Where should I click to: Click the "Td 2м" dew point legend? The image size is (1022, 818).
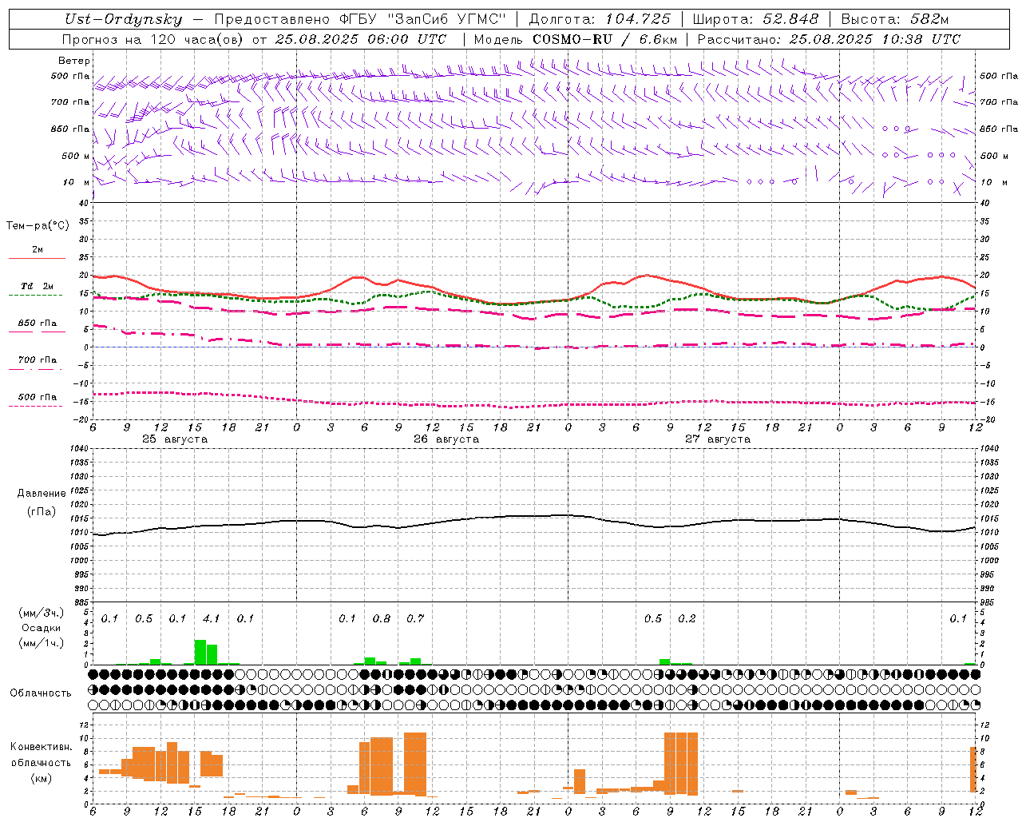[x=37, y=286]
